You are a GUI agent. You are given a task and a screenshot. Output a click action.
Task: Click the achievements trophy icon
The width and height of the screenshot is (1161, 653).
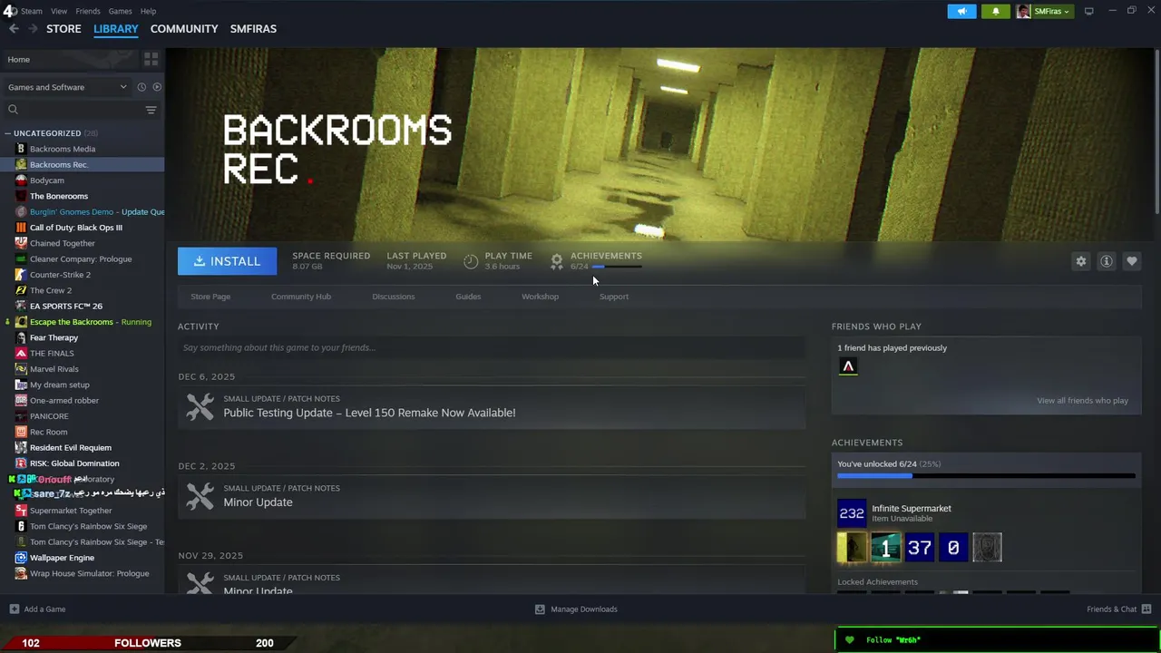click(557, 261)
